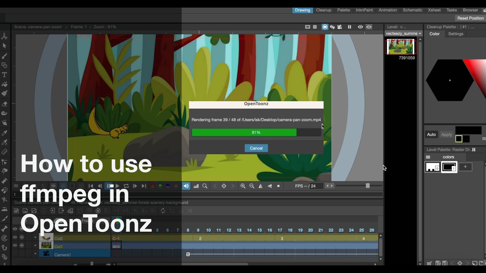
Task: Select the Eraser tool
Action: (5, 104)
